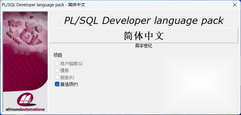
Task: Click the 英宇世纪 translator label
Action: click(x=144, y=46)
